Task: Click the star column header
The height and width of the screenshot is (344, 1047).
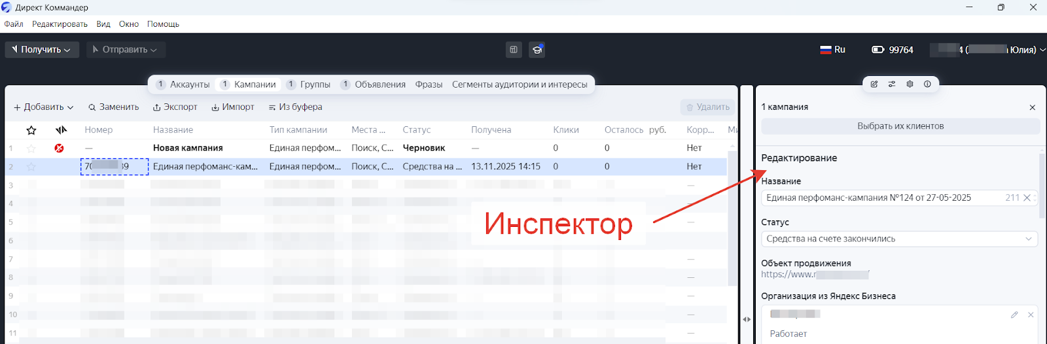Action: (31, 130)
